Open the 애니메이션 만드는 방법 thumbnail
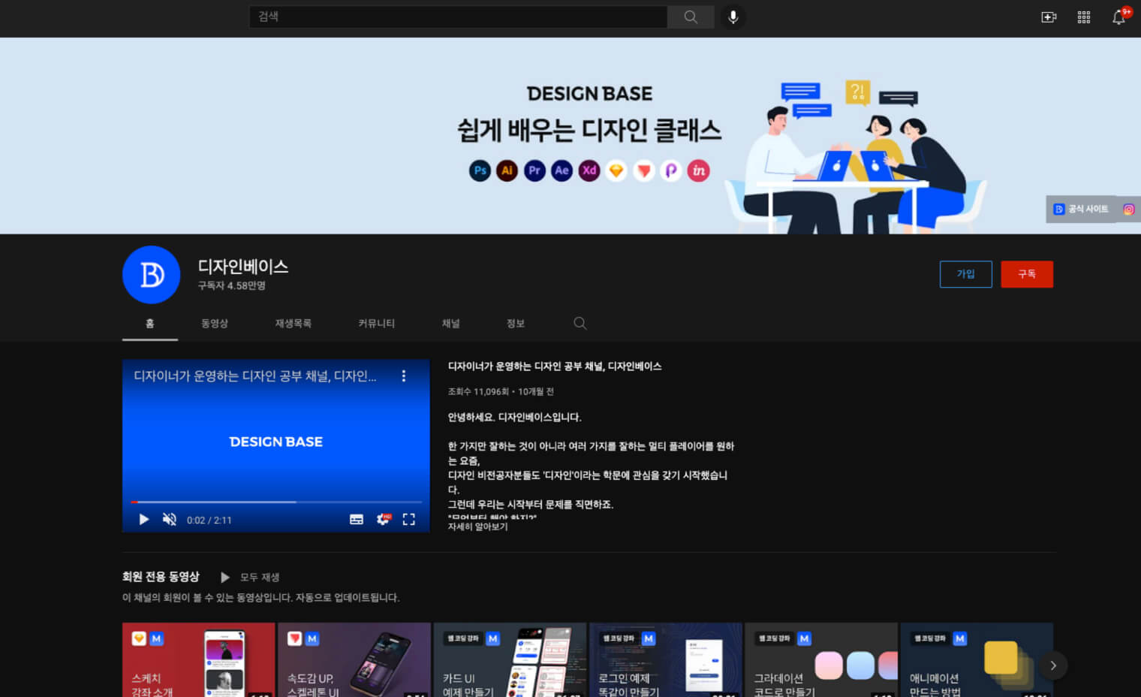 tap(977, 659)
